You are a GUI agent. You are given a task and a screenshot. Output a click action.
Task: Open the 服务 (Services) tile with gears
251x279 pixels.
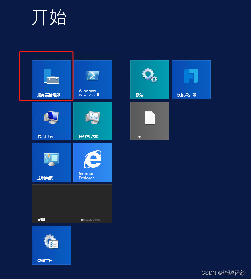pos(150,80)
